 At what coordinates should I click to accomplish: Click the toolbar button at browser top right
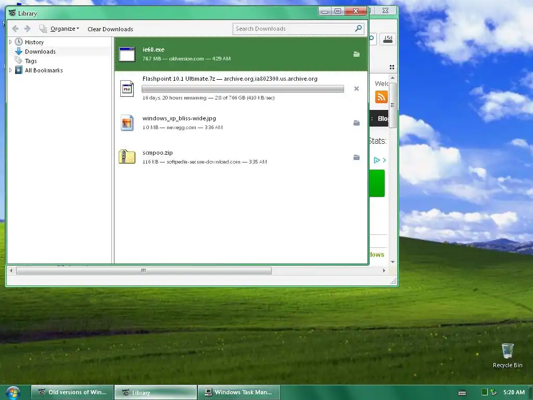[x=388, y=39]
